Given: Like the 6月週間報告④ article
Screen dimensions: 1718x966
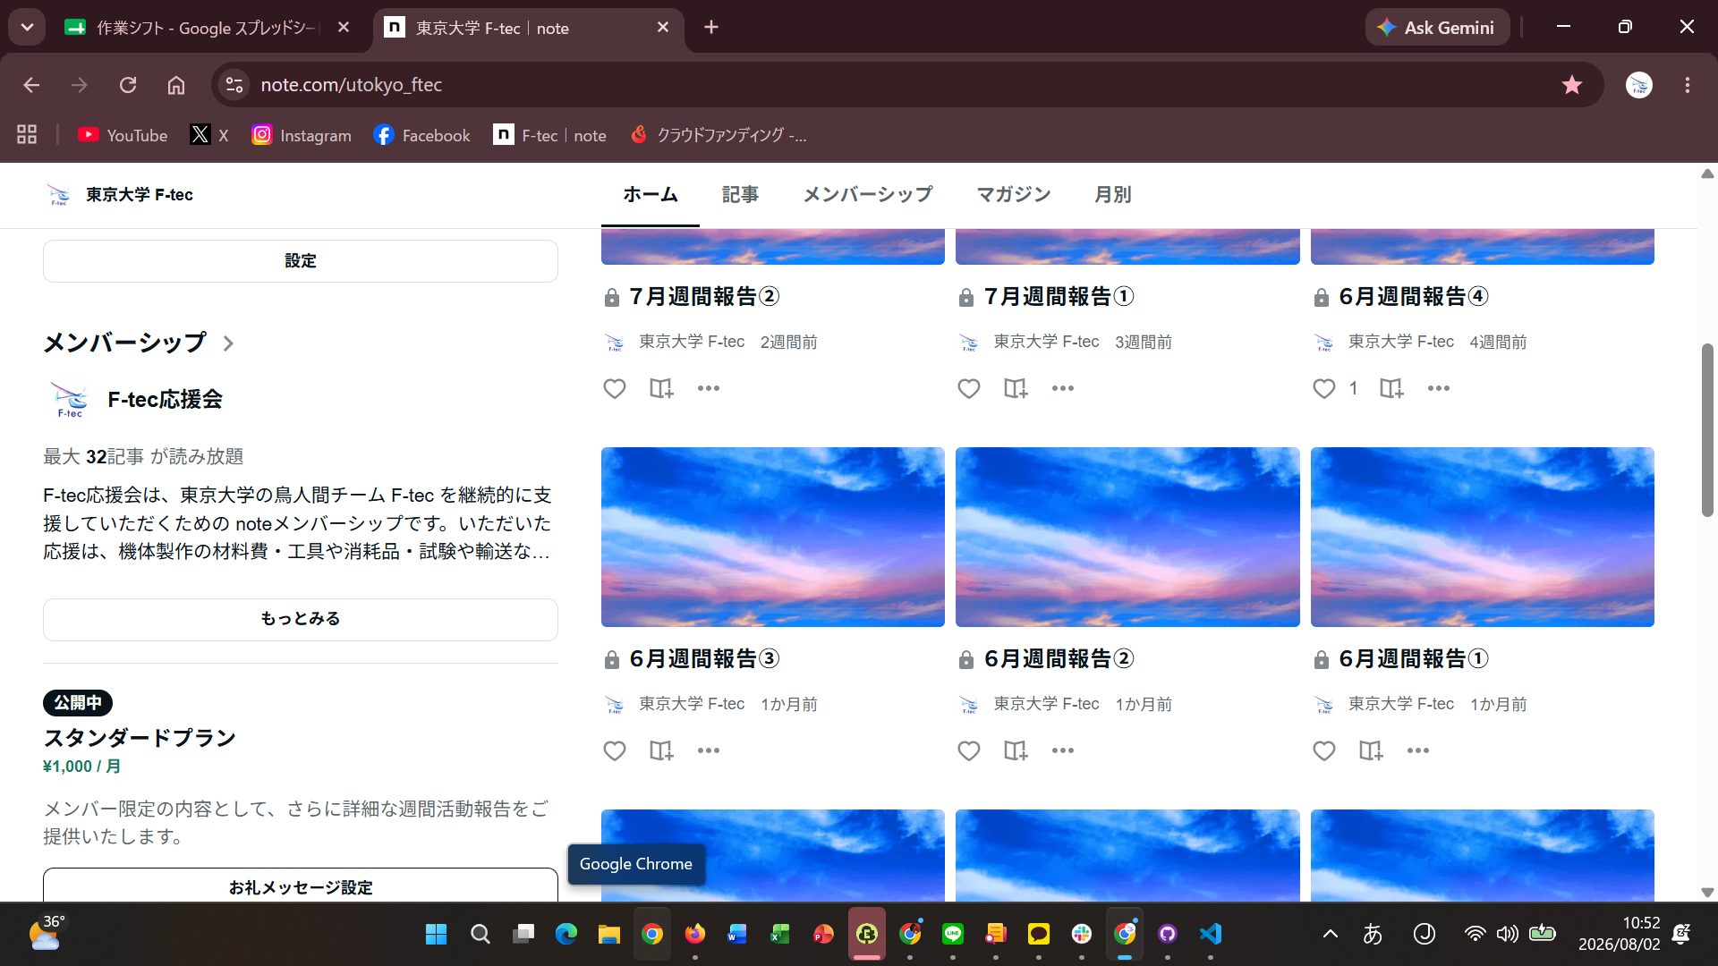Looking at the screenshot, I should coord(1324,388).
